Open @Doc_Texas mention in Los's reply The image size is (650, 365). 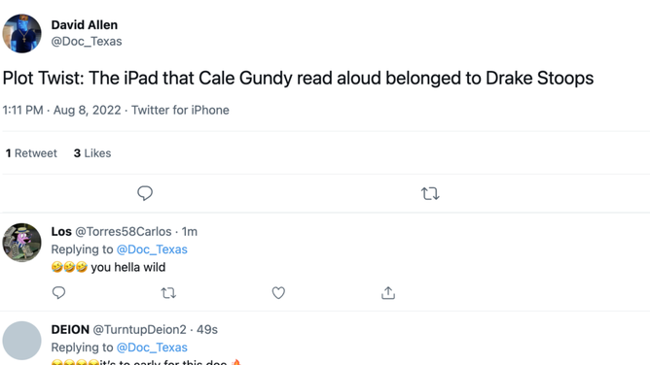pos(152,249)
